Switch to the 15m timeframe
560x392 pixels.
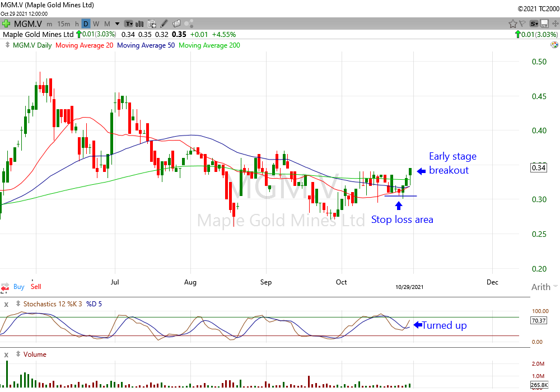(x=64, y=24)
